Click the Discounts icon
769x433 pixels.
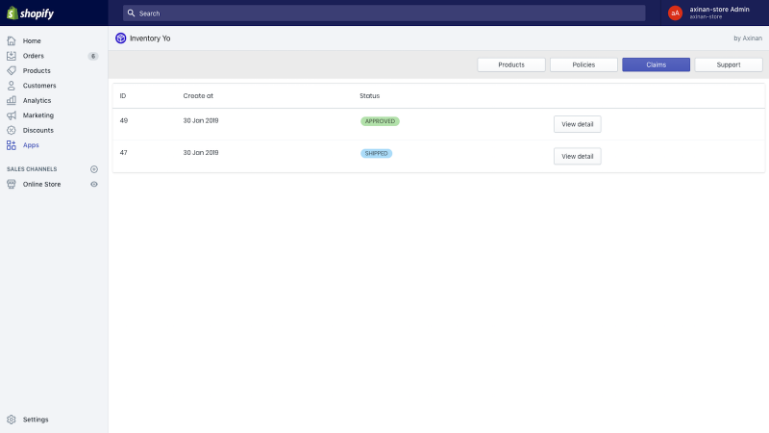coord(12,130)
